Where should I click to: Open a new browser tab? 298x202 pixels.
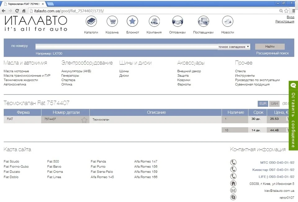tap(50, 4)
